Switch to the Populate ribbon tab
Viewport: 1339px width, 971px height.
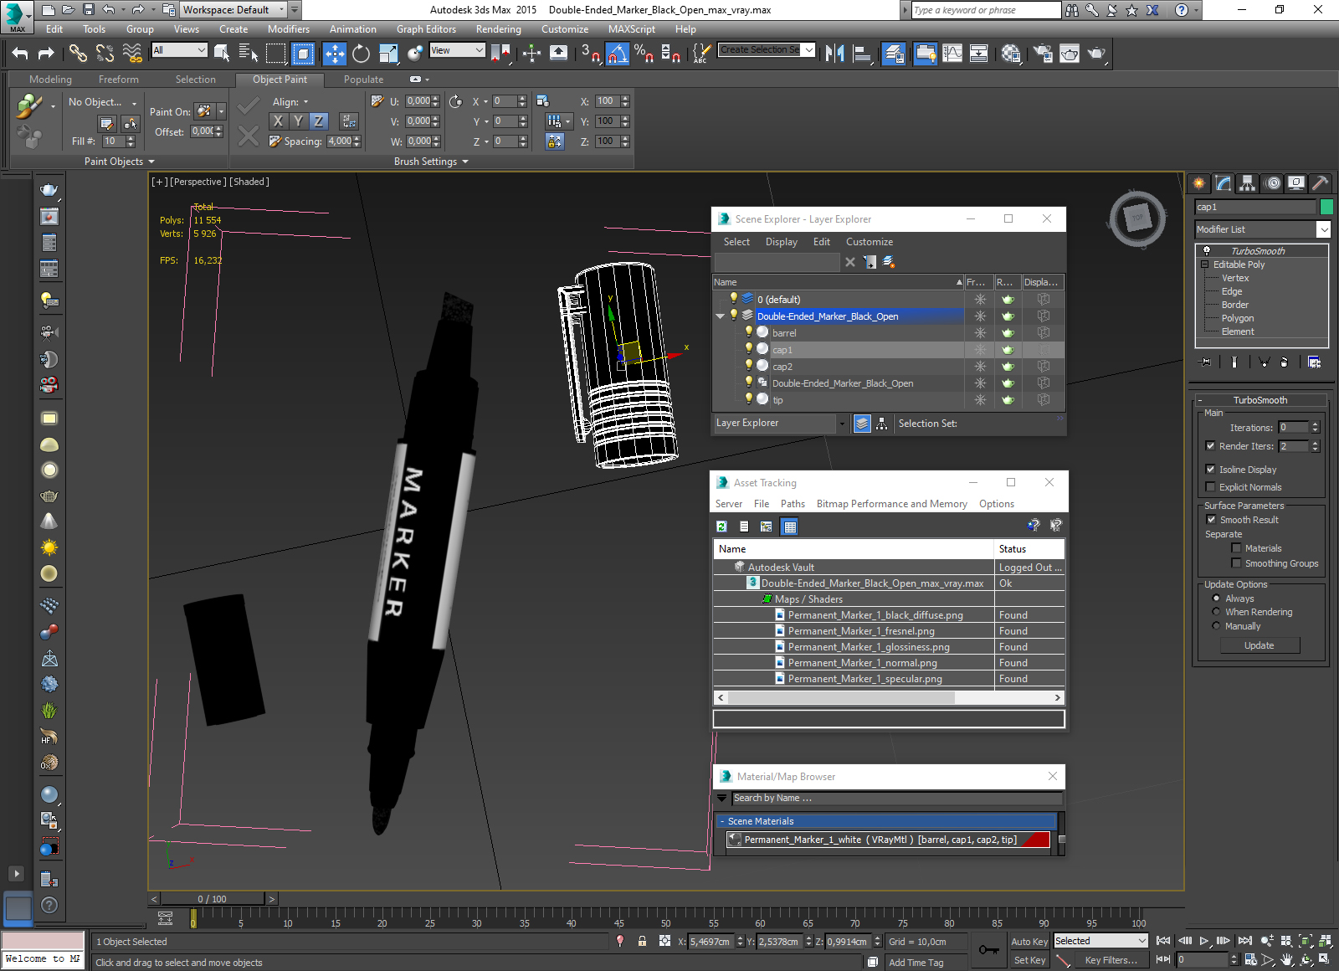tap(363, 80)
